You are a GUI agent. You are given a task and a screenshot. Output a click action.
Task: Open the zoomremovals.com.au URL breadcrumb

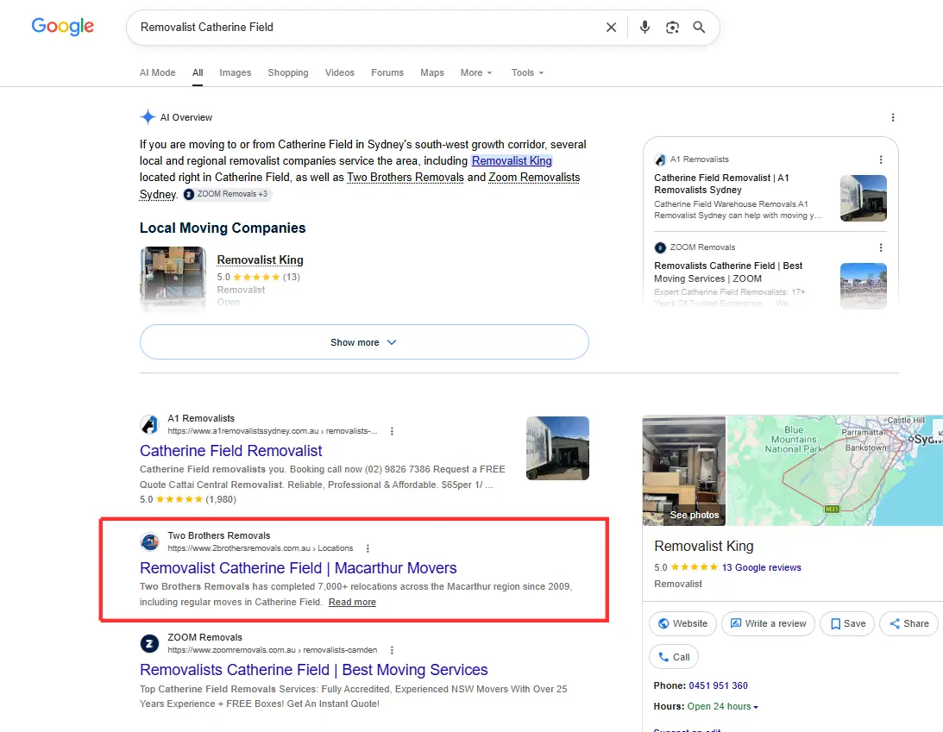coord(273,650)
